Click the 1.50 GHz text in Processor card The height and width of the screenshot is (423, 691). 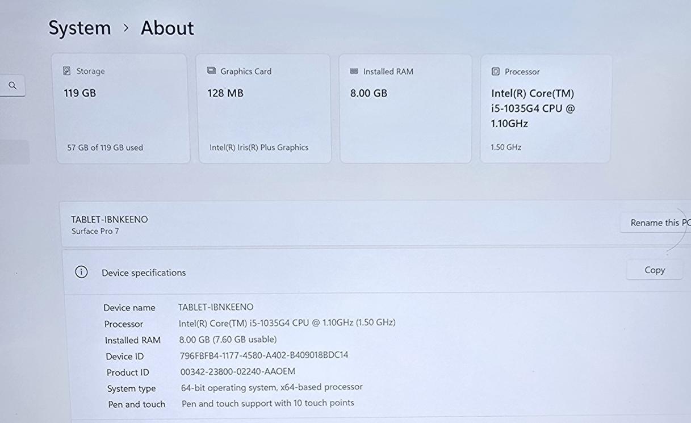coord(506,147)
